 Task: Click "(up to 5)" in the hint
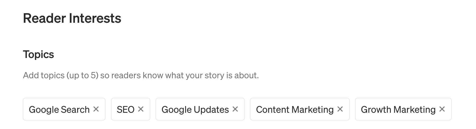82,75
